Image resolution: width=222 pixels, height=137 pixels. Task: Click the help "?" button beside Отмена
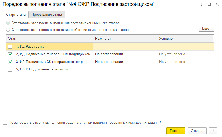coord(213,131)
